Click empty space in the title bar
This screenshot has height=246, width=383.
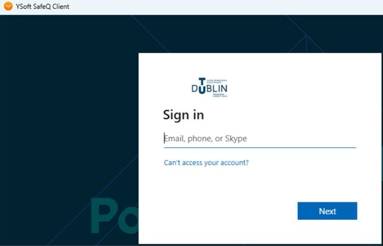click(x=220, y=7)
